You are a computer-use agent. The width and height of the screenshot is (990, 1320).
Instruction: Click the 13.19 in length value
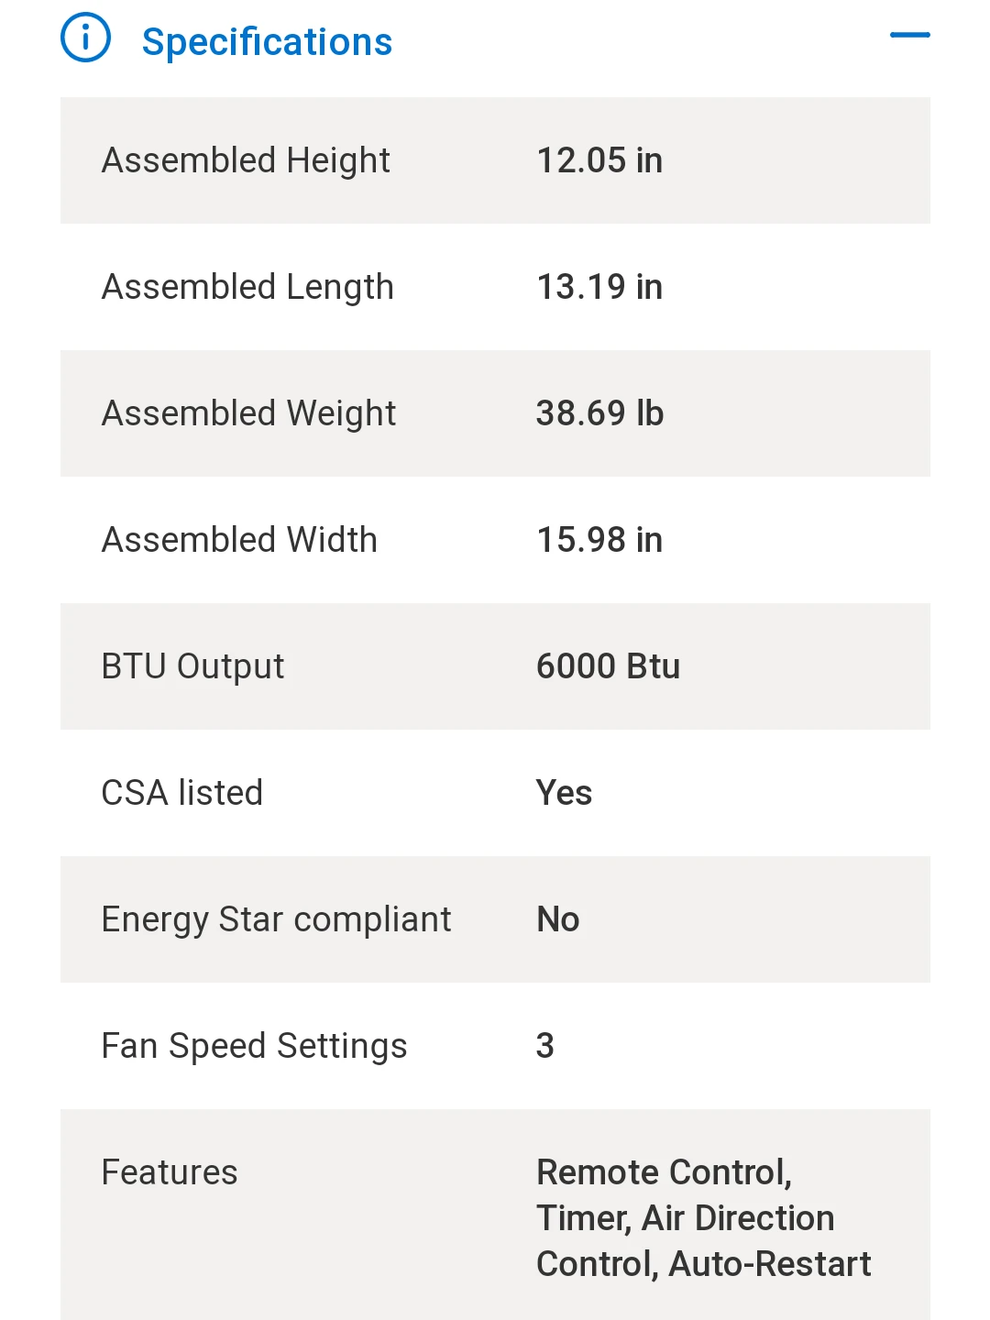(599, 287)
